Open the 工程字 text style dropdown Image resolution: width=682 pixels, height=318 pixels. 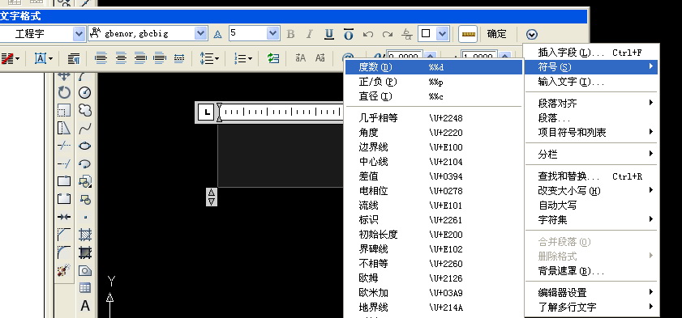tap(79, 33)
